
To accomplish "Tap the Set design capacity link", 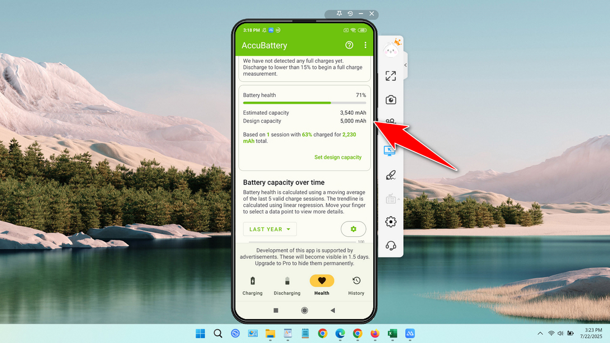I will 338,157.
